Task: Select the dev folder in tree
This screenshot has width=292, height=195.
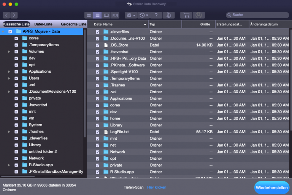Action: click(32, 58)
